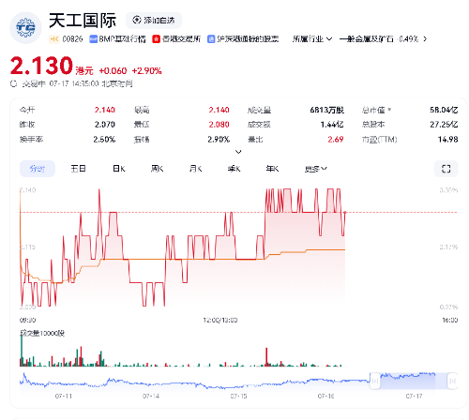This screenshot has height=420, width=469.
Task: Switch to the 五日 chart tab
Action: [x=78, y=169]
